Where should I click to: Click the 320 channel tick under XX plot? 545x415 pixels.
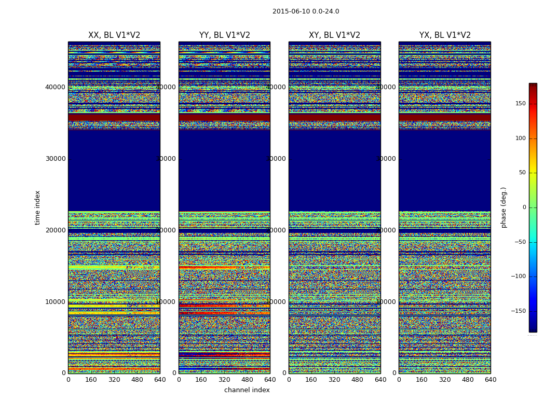coord(114,380)
